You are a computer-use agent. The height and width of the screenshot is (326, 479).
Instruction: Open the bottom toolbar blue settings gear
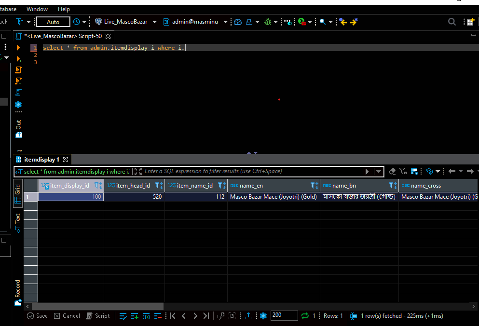pyautogui.click(x=263, y=316)
